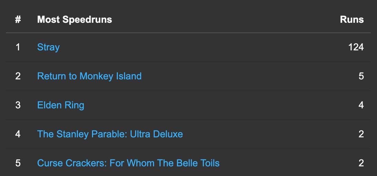
Task: Click the Elden Ring link
Action: click(61, 105)
